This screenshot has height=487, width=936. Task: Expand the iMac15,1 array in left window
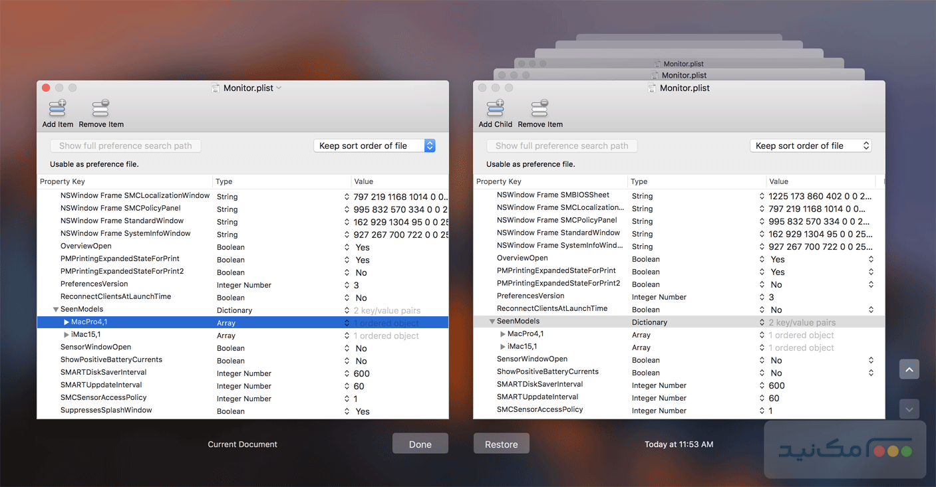tap(66, 335)
